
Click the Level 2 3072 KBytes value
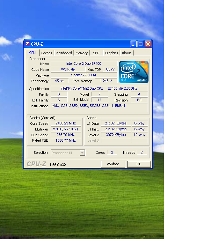116,135
